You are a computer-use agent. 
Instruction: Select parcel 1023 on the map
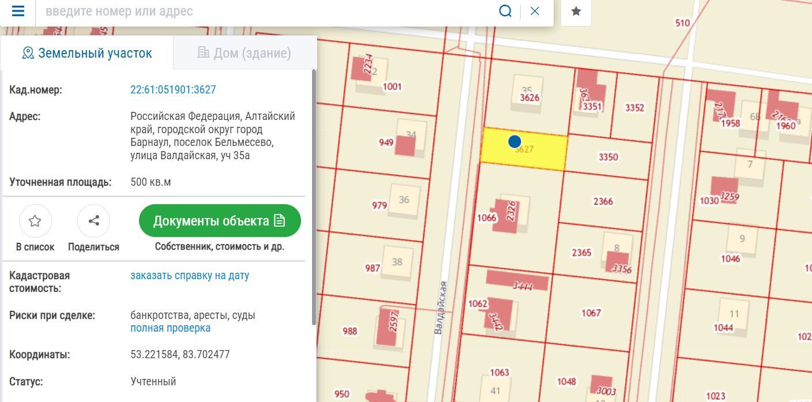[715, 396]
